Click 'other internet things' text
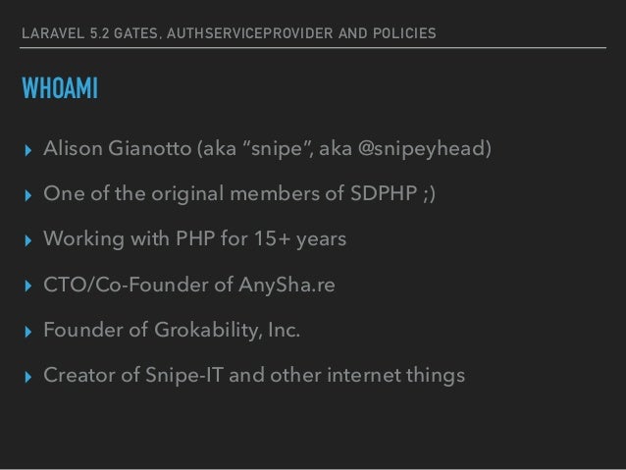 [x=367, y=376]
